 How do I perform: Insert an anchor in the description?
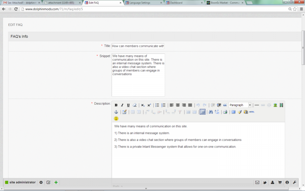(x=116, y=112)
